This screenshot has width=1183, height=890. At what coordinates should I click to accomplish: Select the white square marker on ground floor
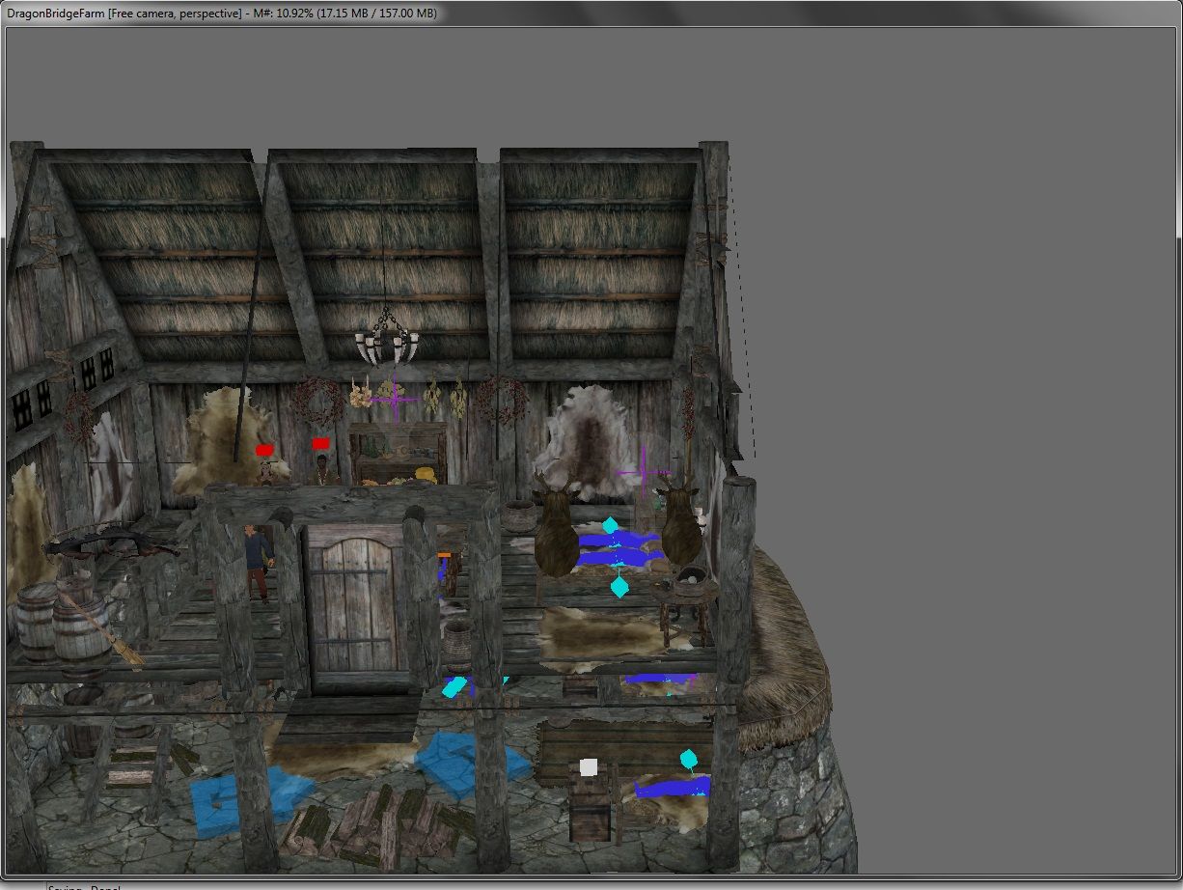(588, 767)
